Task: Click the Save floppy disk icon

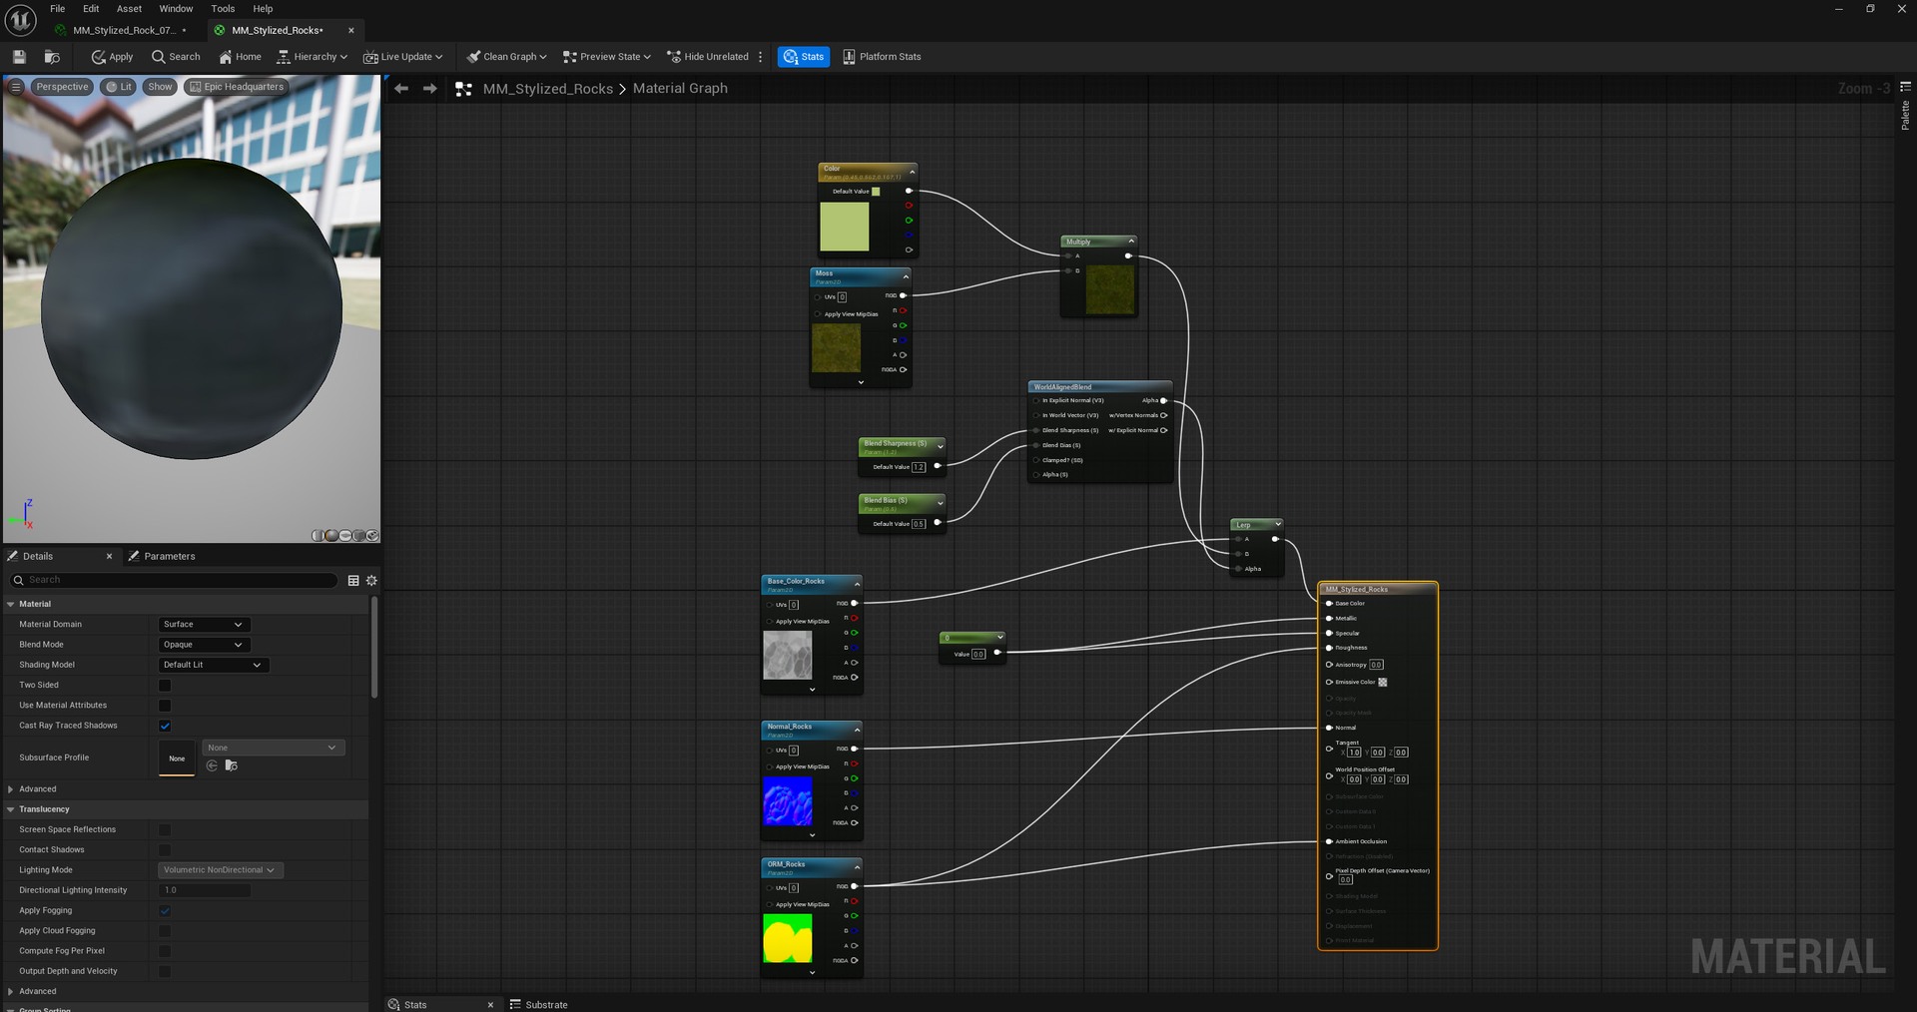Action: click(19, 57)
